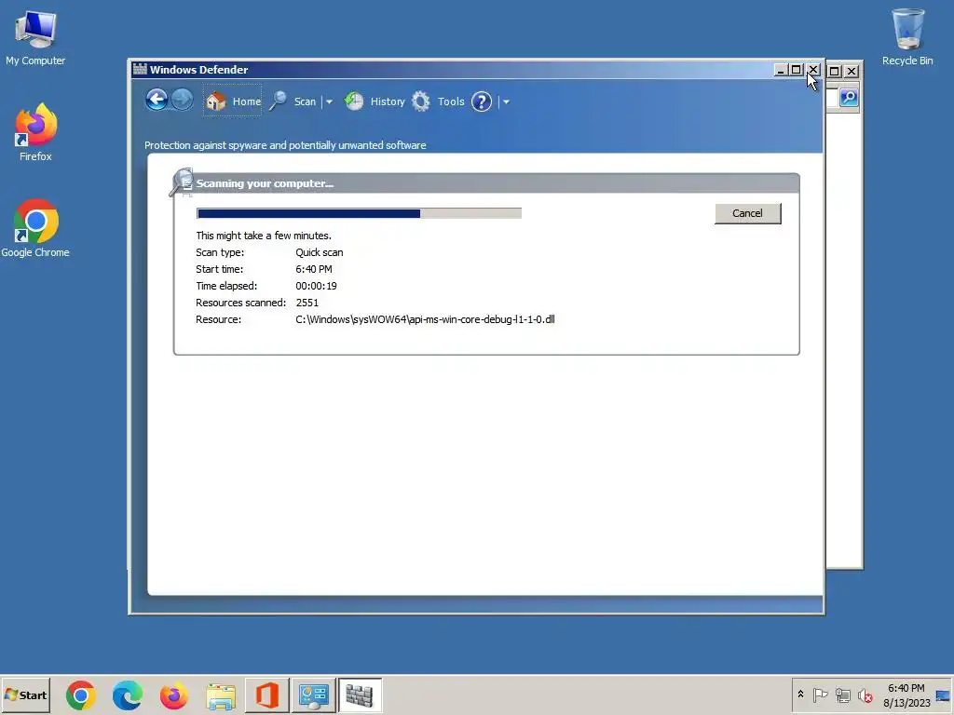This screenshot has width=954, height=715.
Task: Launch Firefox from the taskbar
Action: pyautogui.click(x=174, y=695)
